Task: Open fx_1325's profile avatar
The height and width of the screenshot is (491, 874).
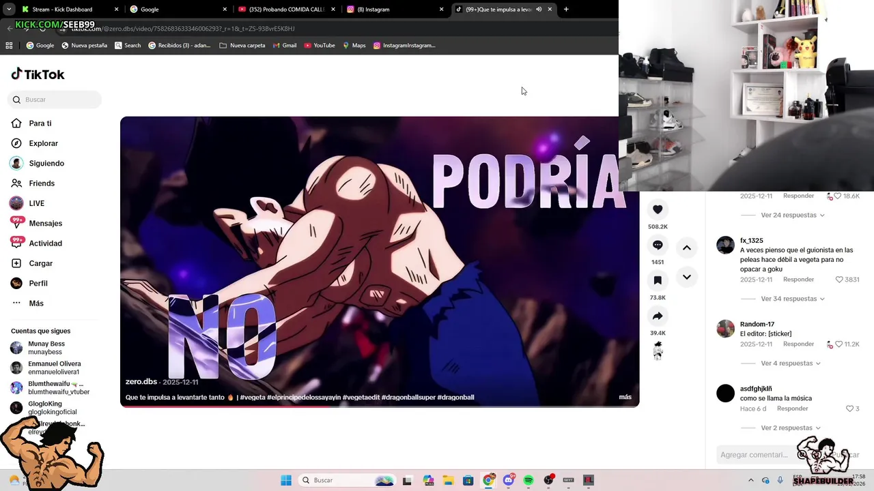Action: tap(725, 245)
